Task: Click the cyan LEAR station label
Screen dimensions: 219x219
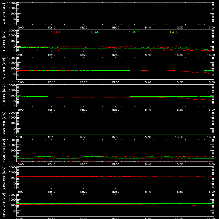Action: [x=95, y=32]
